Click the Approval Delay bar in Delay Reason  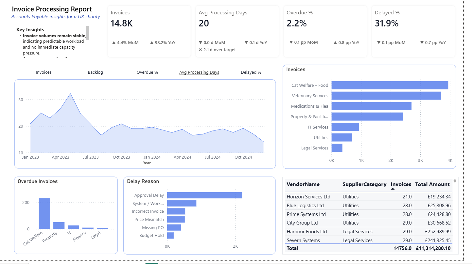[204, 195]
